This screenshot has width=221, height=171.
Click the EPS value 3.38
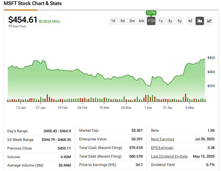coord(211,148)
